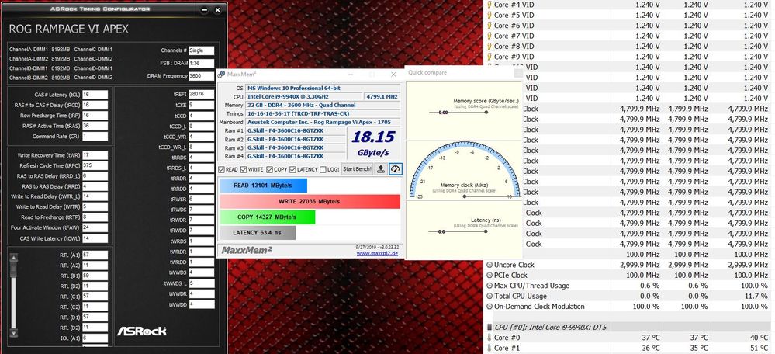Click the Start Bench! button
The height and width of the screenshot is (354, 775).
[x=357, y=169]
